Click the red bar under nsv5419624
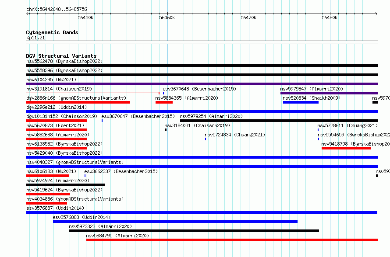Viewport: 390px width, 257px height. click(x=48, y=194)
